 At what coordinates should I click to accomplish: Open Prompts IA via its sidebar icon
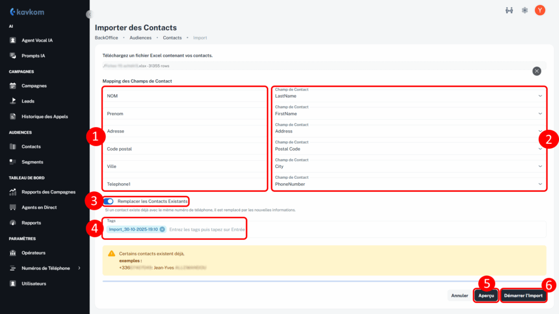[13, 56]
